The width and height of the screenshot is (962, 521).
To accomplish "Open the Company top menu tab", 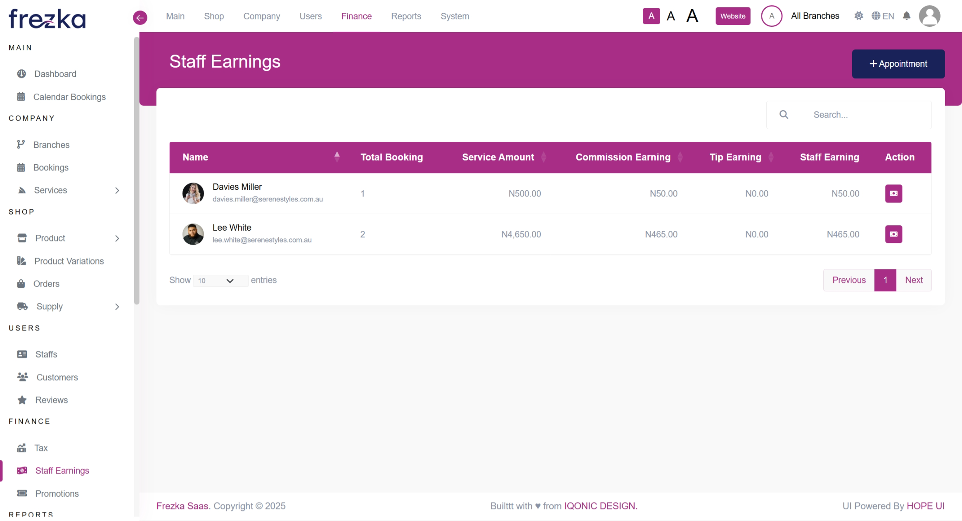I will (261, 16).
